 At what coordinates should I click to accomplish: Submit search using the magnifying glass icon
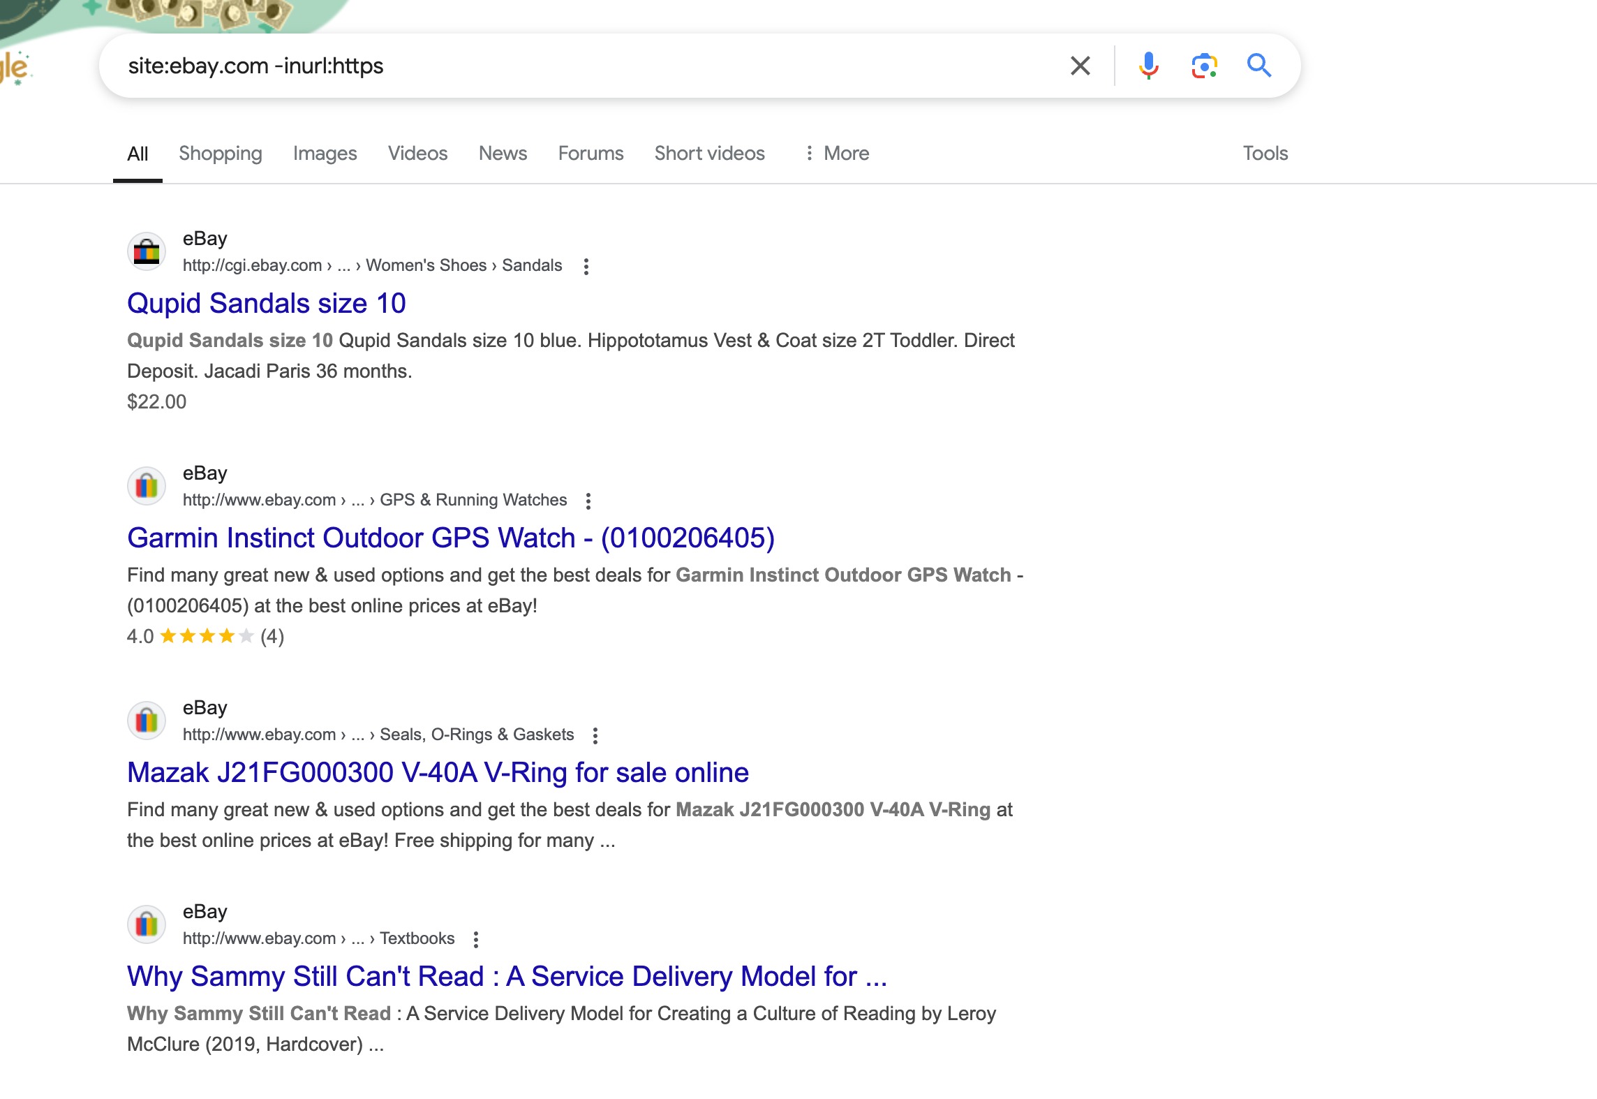(x=1259, y=66)
